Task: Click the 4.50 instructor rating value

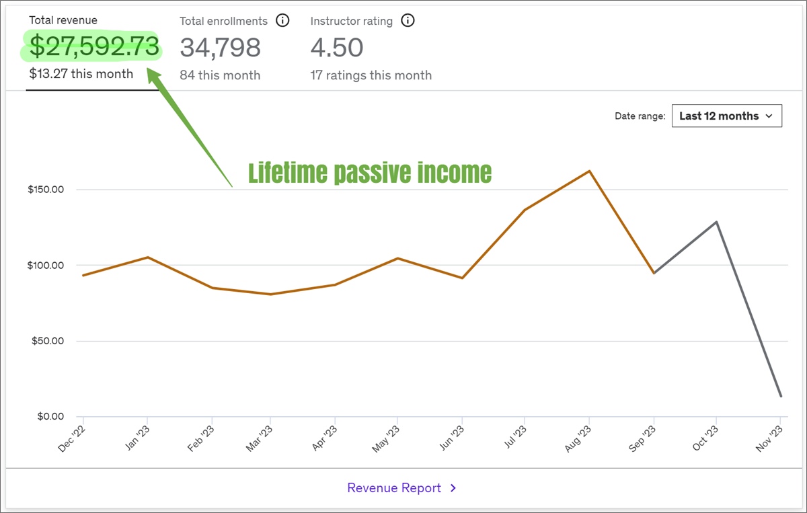Action: [x=337, y=48]
